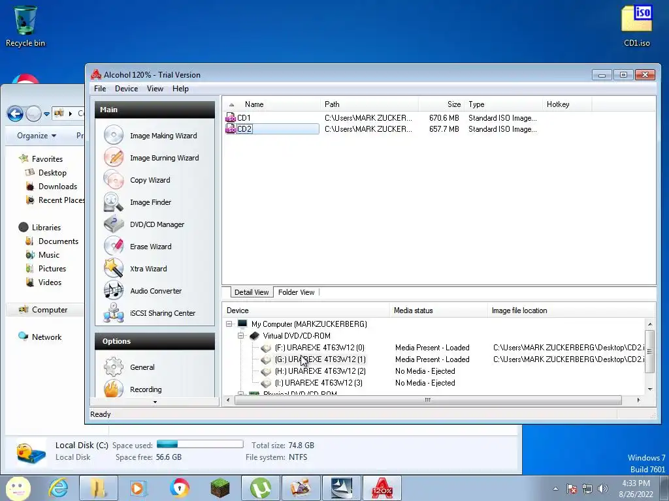Open the View menu
669x501 pixels.
155,89
